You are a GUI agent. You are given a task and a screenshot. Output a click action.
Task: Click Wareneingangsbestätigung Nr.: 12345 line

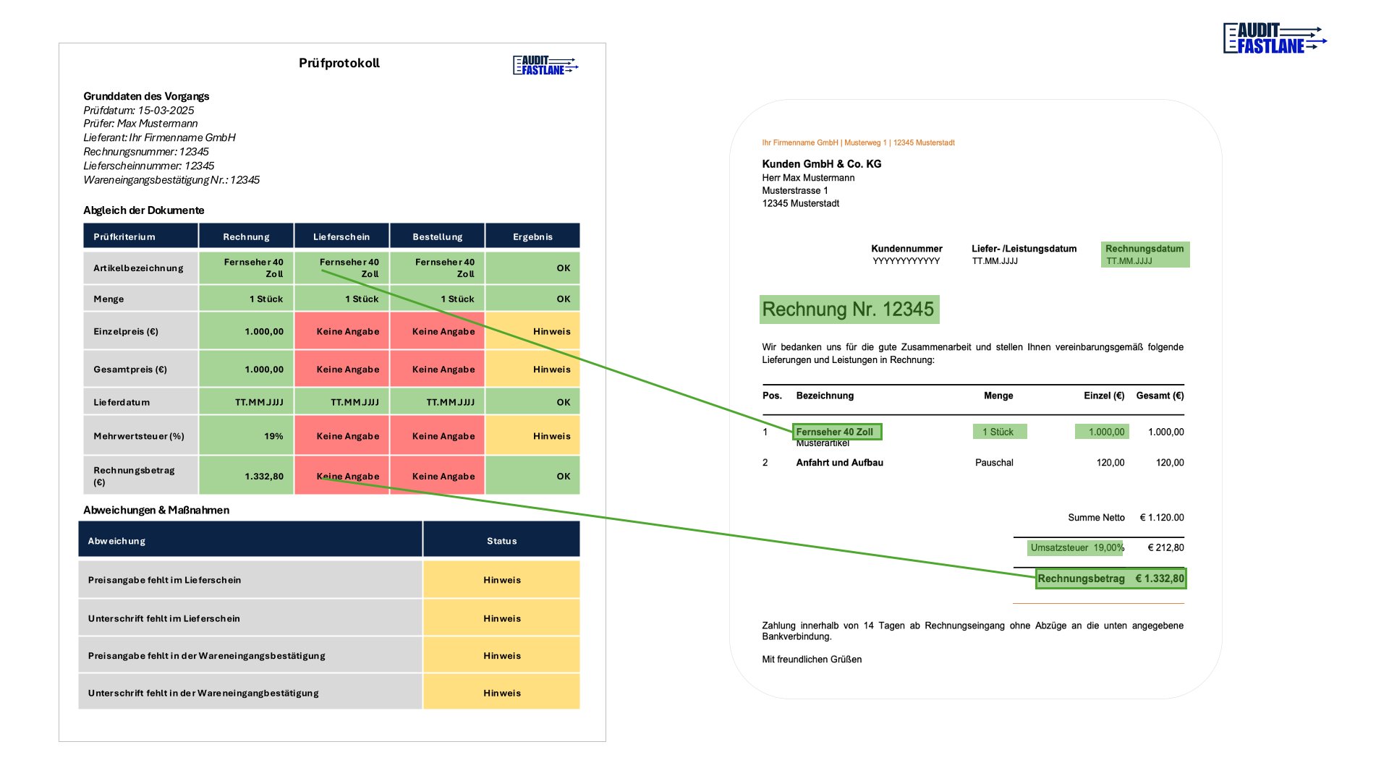click(x=171, y=180)
